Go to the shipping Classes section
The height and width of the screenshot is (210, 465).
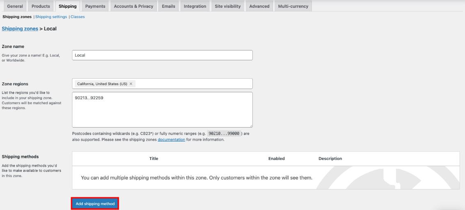tap(78, 17)
